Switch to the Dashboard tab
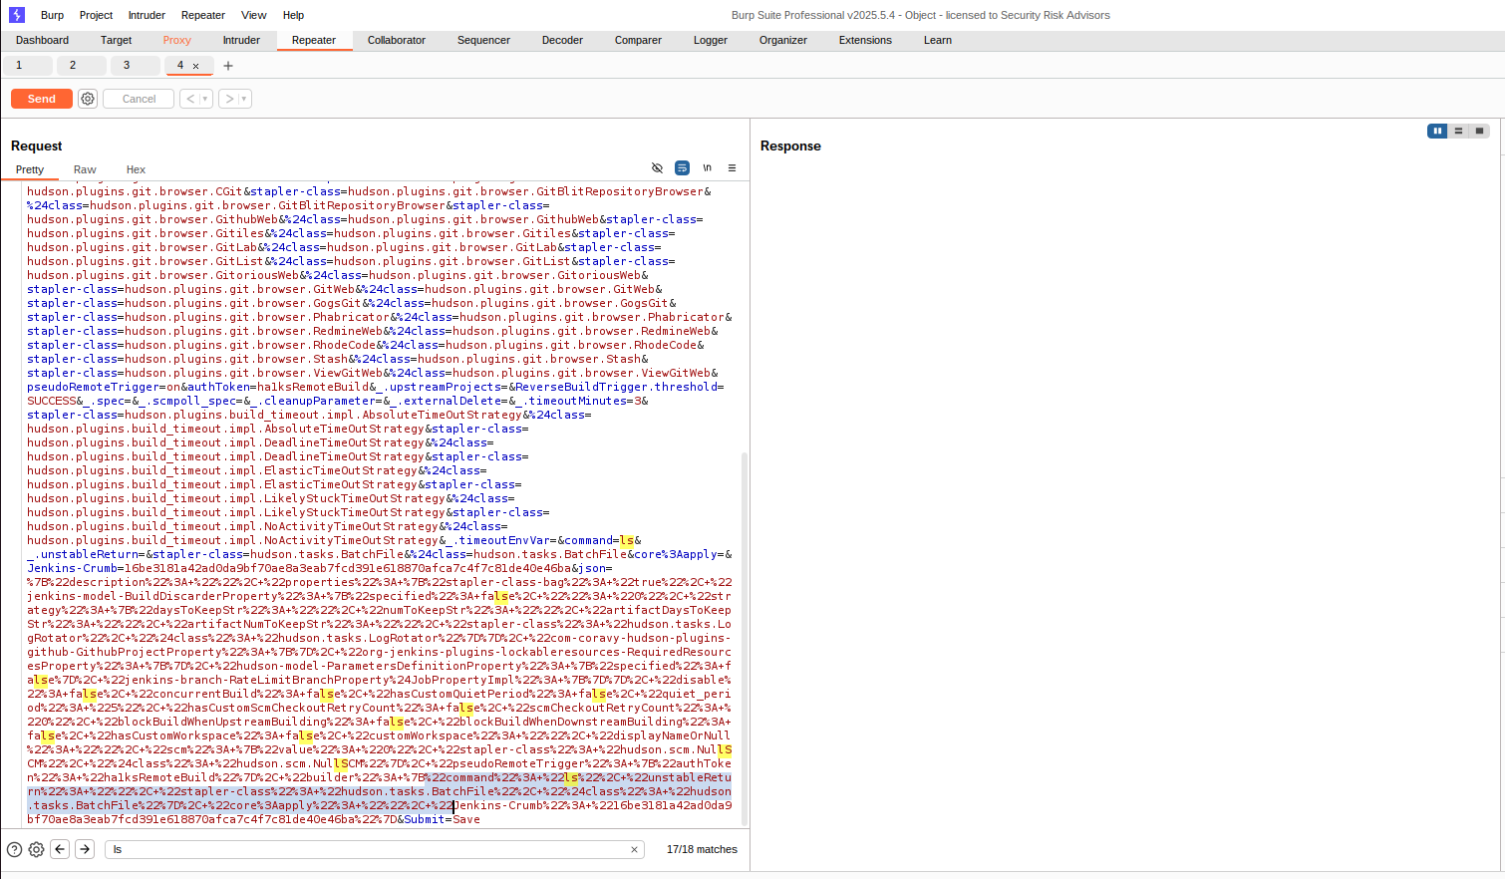Viewport: 1505px width, 879px height. tap(43, 40)
